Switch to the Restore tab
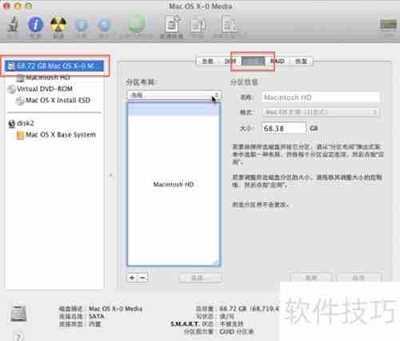400x341 pixels. [301, 61]
